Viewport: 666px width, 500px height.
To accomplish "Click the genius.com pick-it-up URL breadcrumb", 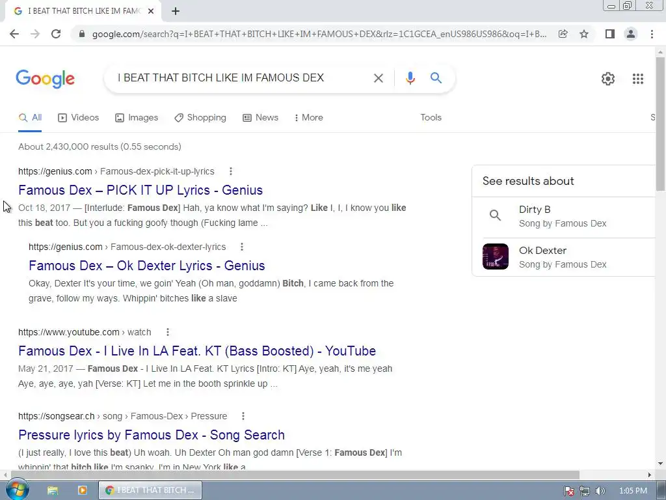I will point(116,171).
